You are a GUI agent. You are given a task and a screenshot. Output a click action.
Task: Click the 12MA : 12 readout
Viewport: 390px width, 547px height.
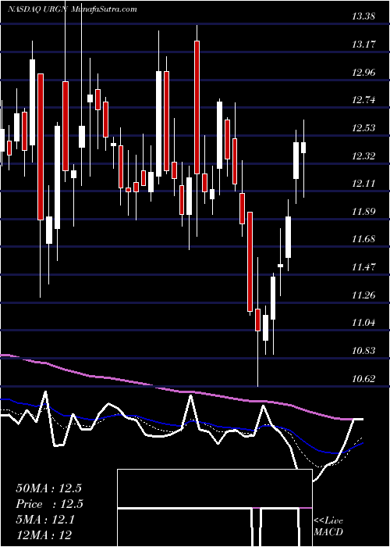pyautogui.click(x=44, y=534)
